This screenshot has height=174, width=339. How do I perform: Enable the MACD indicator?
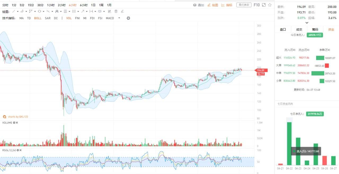[110, 18]
